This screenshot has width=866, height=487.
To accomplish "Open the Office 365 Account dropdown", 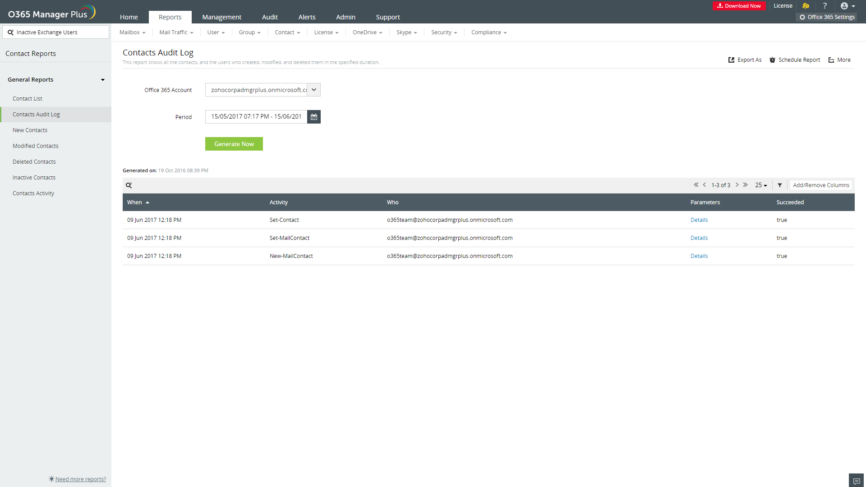I will pos(313,90).
